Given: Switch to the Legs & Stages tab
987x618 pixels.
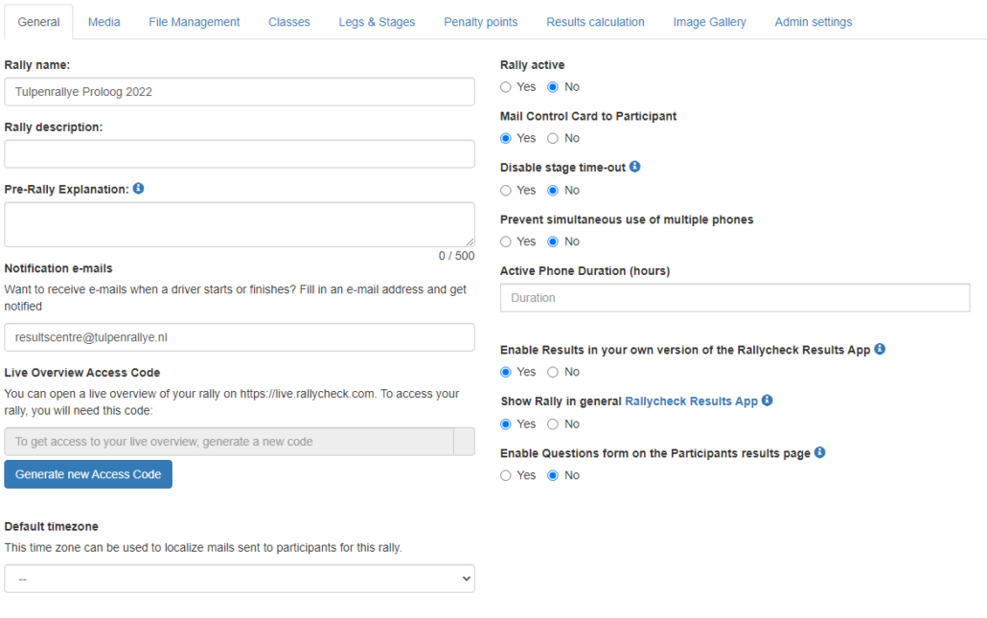Looking at the screenshot, I should click(x=377, y=21).
